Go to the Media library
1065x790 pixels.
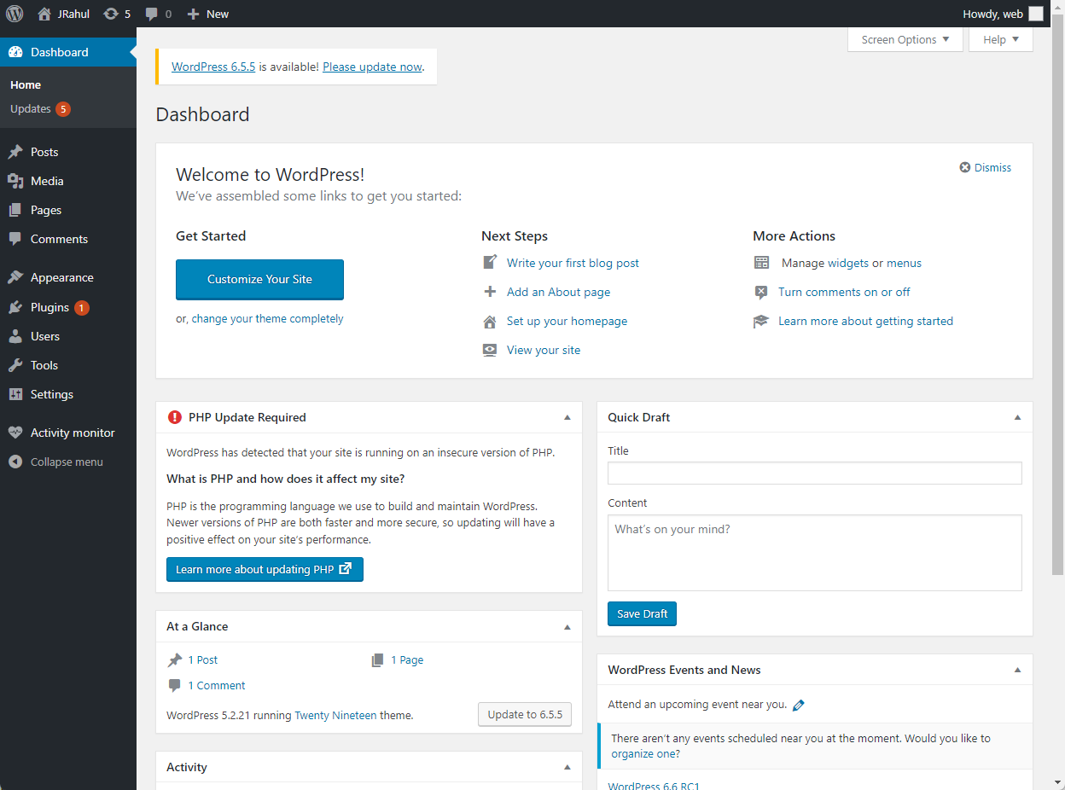click(x=47, y=181)
